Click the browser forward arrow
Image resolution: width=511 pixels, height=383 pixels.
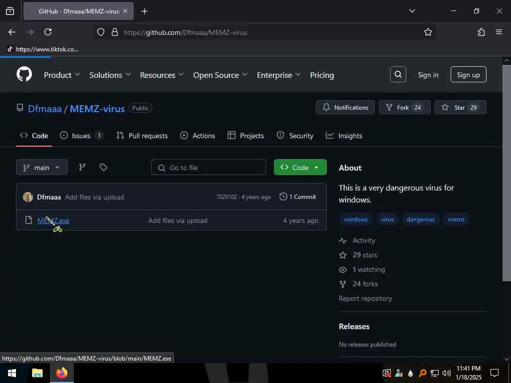(x=30, y=32)
